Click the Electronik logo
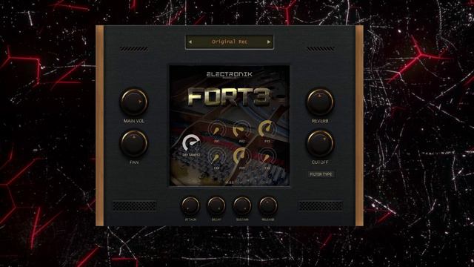The height and width of the screenshot is (267, 474). 230,74
